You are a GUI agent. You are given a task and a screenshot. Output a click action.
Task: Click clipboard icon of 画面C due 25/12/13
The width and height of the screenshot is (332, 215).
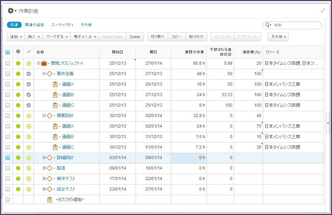tap(55, 105)
